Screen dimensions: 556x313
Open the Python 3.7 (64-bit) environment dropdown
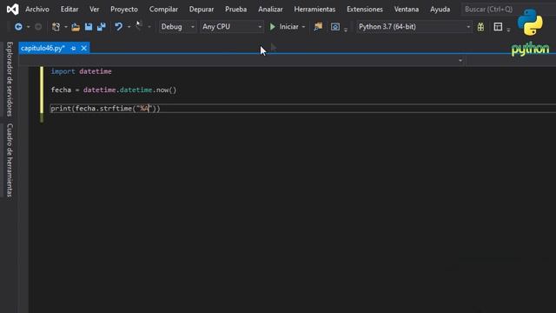[414, 27]
